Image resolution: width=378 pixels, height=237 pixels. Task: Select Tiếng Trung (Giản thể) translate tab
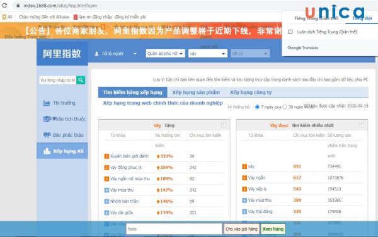[x=316, y=18]
